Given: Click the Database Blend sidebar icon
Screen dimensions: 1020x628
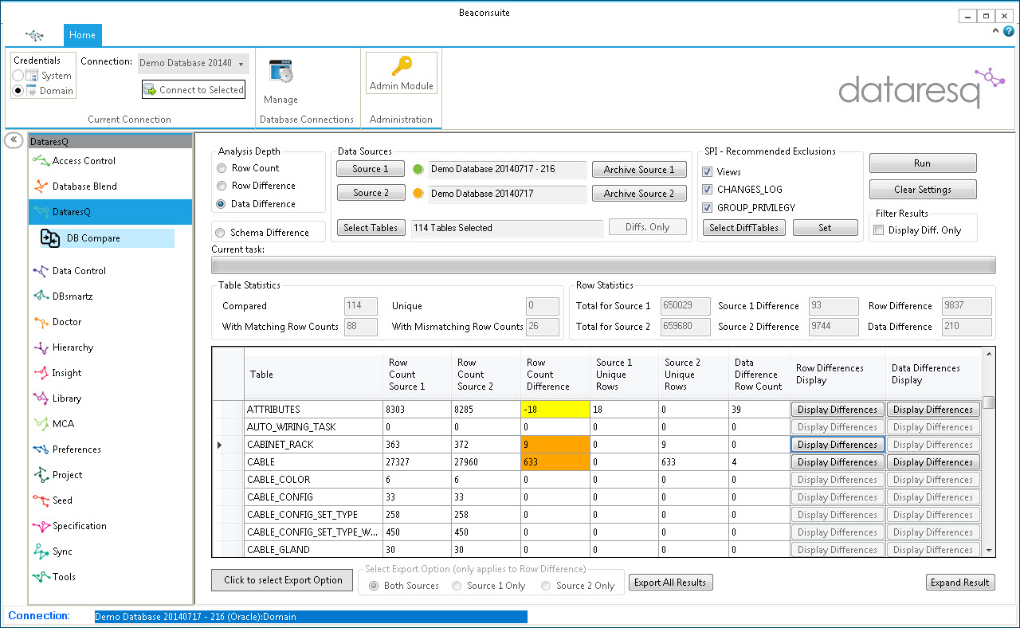Looking at the screenshot, I should (40, 186).
